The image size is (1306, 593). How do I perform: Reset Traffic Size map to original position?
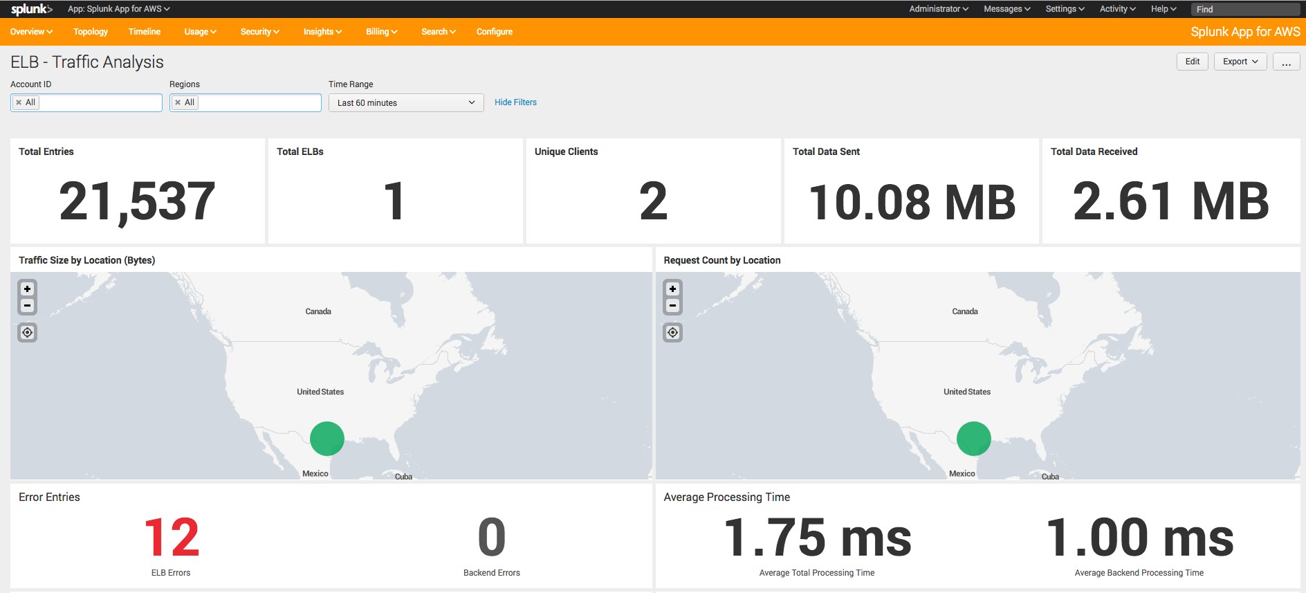(27, 333)
